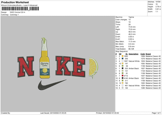Pick the red swatch in stop row 9
Screen dimensions: 162x115
pyautogui.click(x=123, y=76)
